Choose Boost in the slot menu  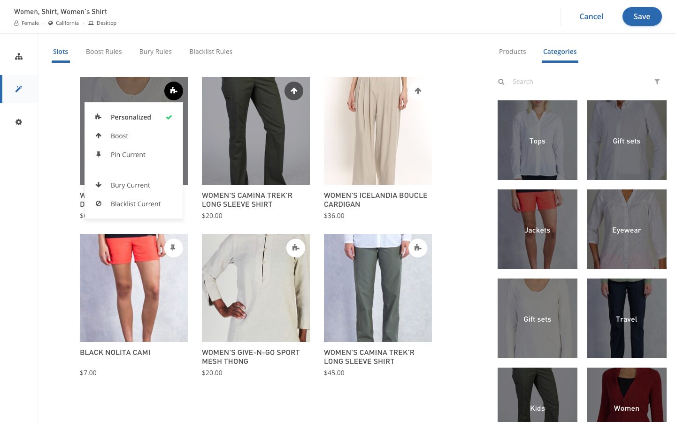[x=134, y=136]
